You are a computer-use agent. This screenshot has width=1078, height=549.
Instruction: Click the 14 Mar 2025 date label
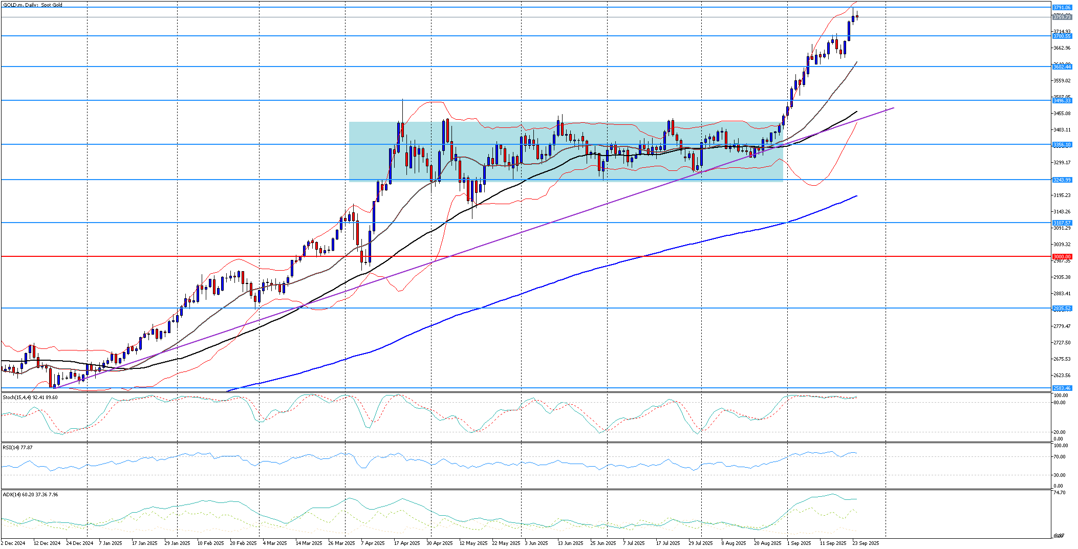tap(309, 543)
